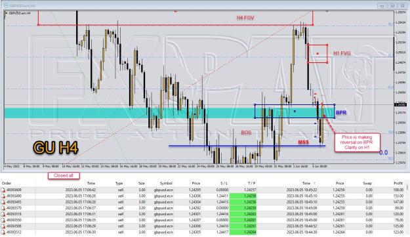Click green take profit cell 1.24263

pos(243,214)
